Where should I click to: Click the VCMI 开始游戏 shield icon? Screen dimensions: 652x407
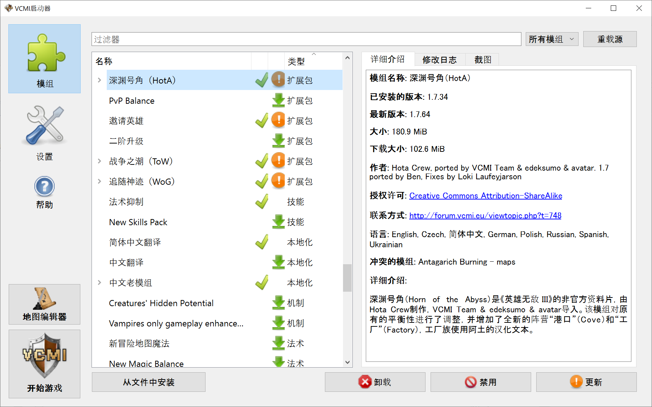(45, 364)
